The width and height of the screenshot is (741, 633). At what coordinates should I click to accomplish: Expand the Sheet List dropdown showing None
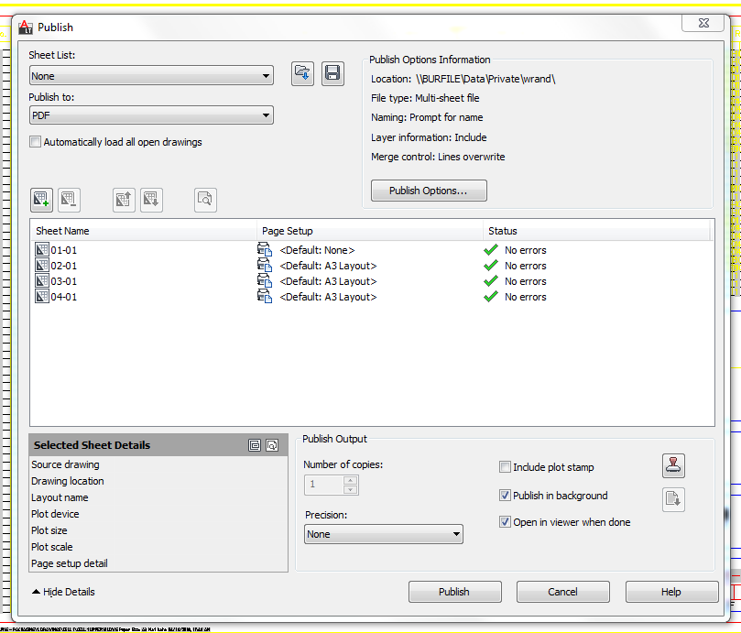pos(267,74)
